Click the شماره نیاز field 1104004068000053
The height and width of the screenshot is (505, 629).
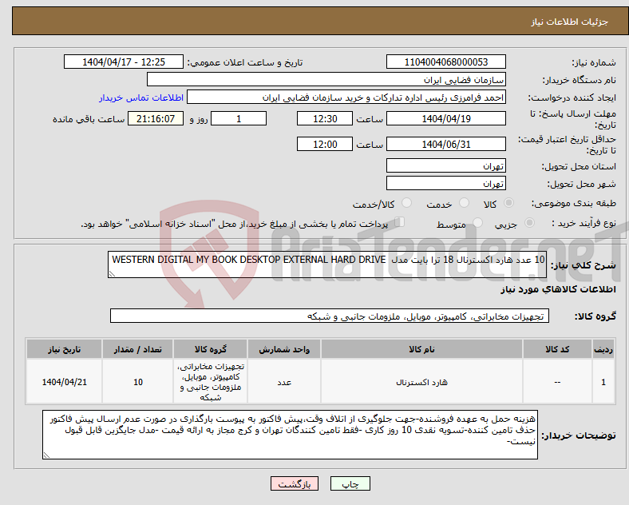click(445, 62)
